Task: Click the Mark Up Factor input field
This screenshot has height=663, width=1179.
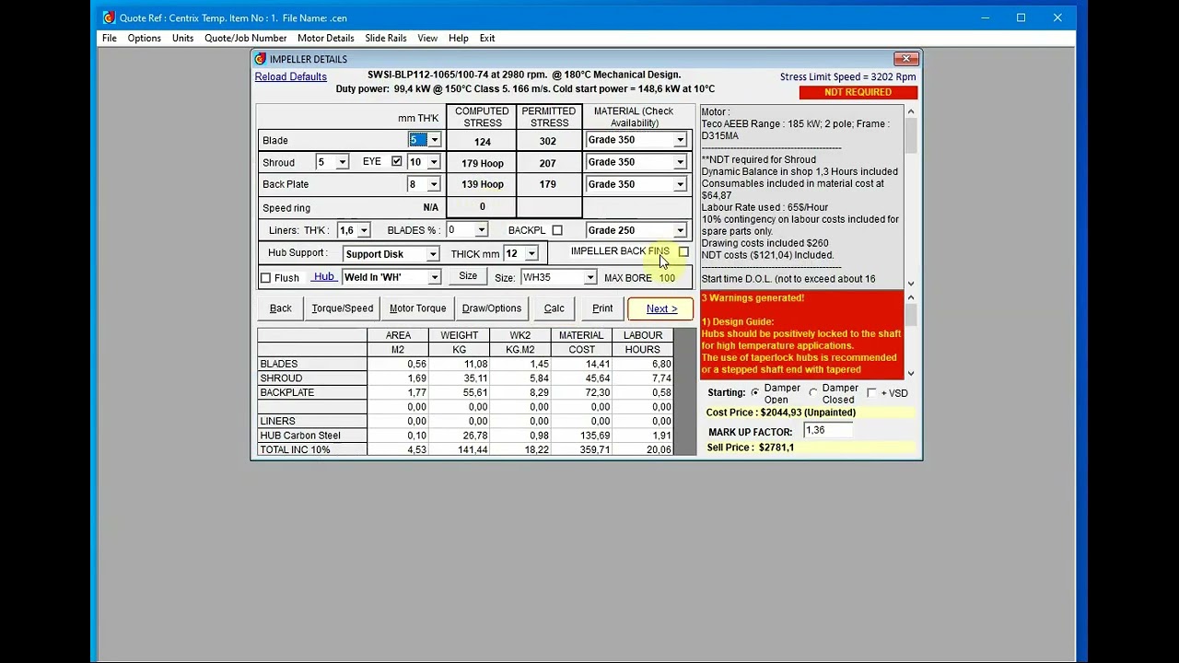Action: 828,431
